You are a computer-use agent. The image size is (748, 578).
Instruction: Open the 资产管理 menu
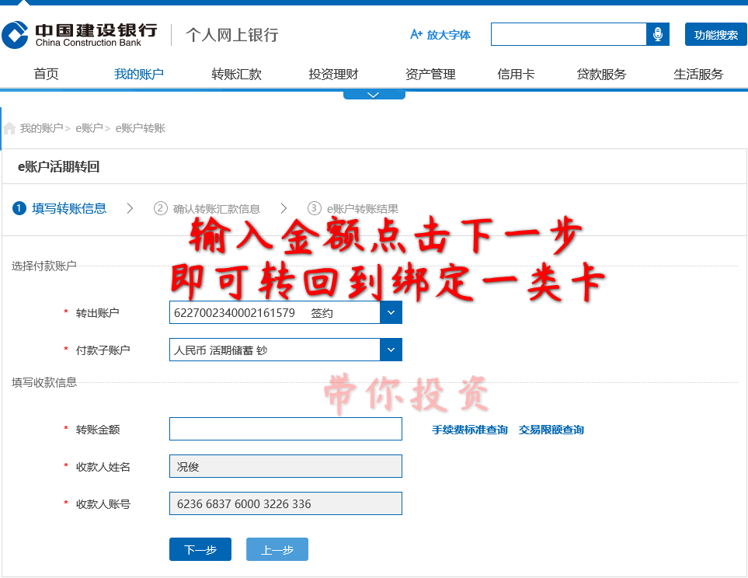[430, 74]
